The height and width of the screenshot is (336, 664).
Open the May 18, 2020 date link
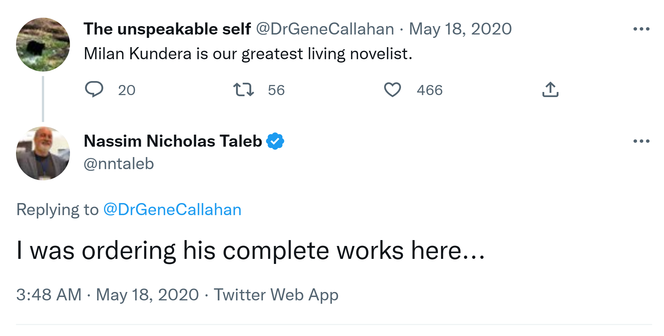pos(460,29)
